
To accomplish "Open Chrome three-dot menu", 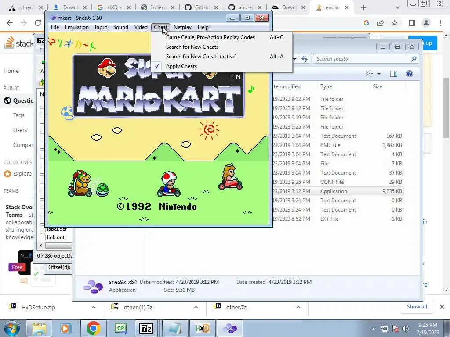I will pyautogui.click(x=440, y=23).
